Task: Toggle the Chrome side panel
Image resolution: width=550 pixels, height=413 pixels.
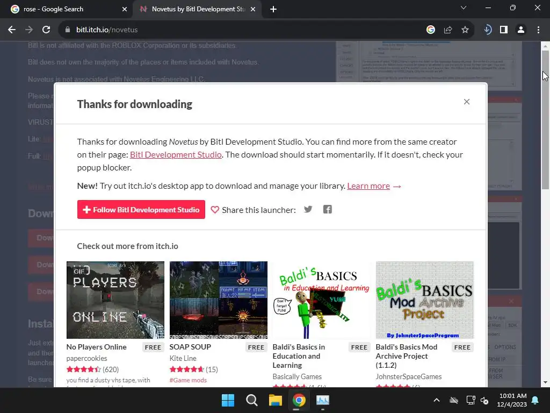Action: (x=504, y=30)
